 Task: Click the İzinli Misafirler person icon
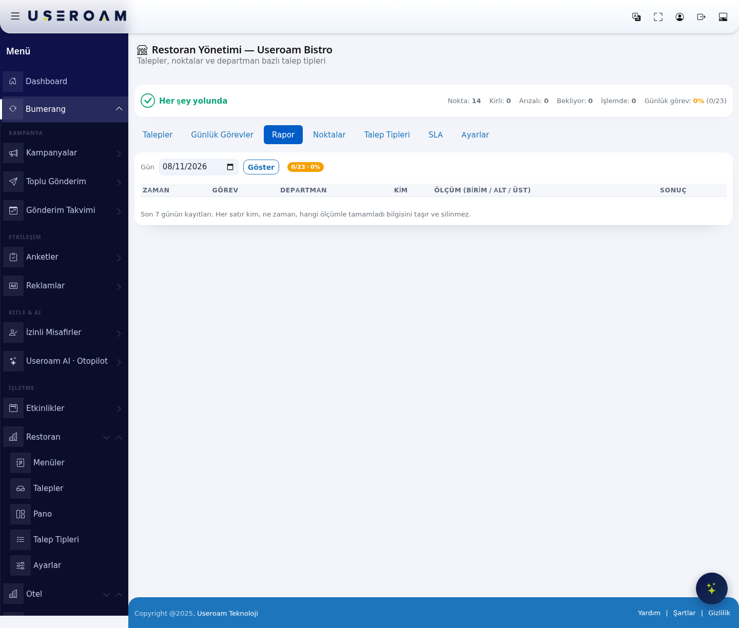coord(13,332)
